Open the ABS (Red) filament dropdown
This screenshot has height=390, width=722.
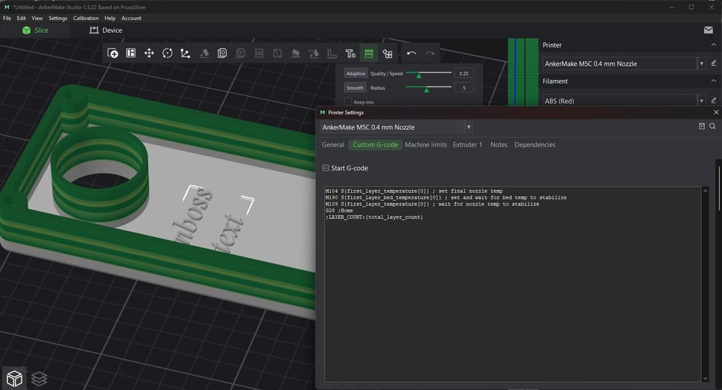tap(702, 100)
